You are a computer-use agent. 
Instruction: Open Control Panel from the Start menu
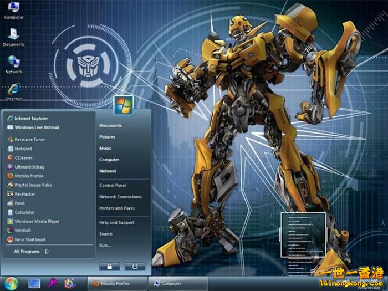(x=113, y=185)
